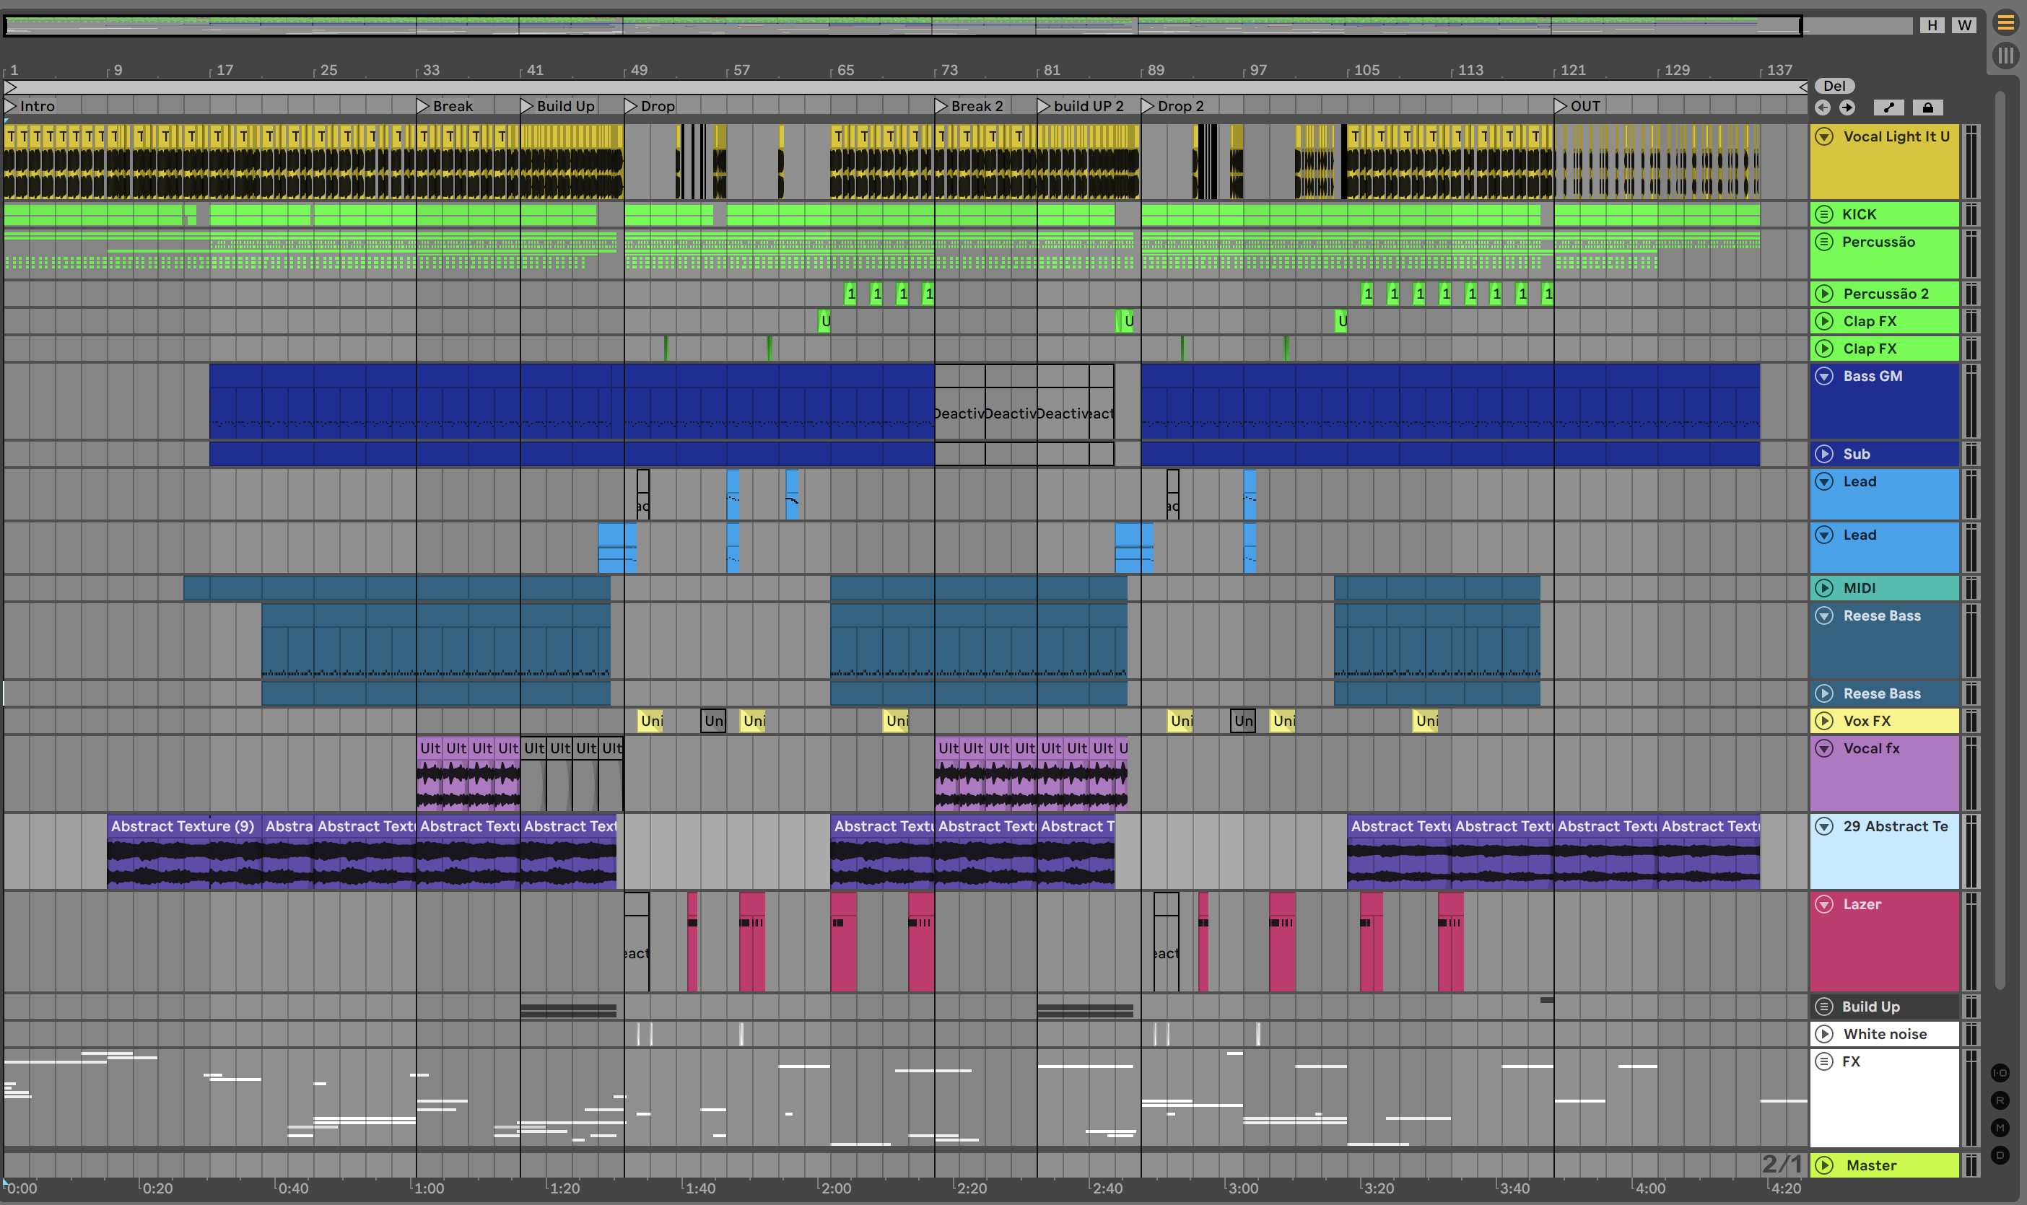The height and width of the screenshot is (1205, 2027).
Task: Collapse the Bass GM track
Action: pos(1824,376)
